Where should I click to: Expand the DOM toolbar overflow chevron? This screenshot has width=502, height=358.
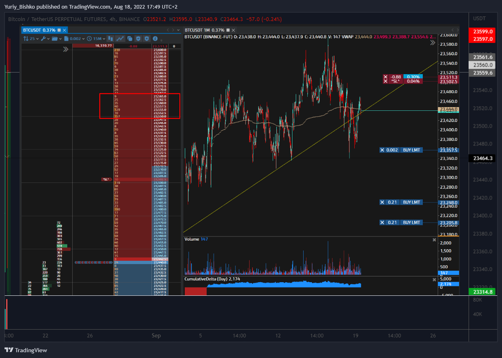pyautogui.click(x=161, y=40)
